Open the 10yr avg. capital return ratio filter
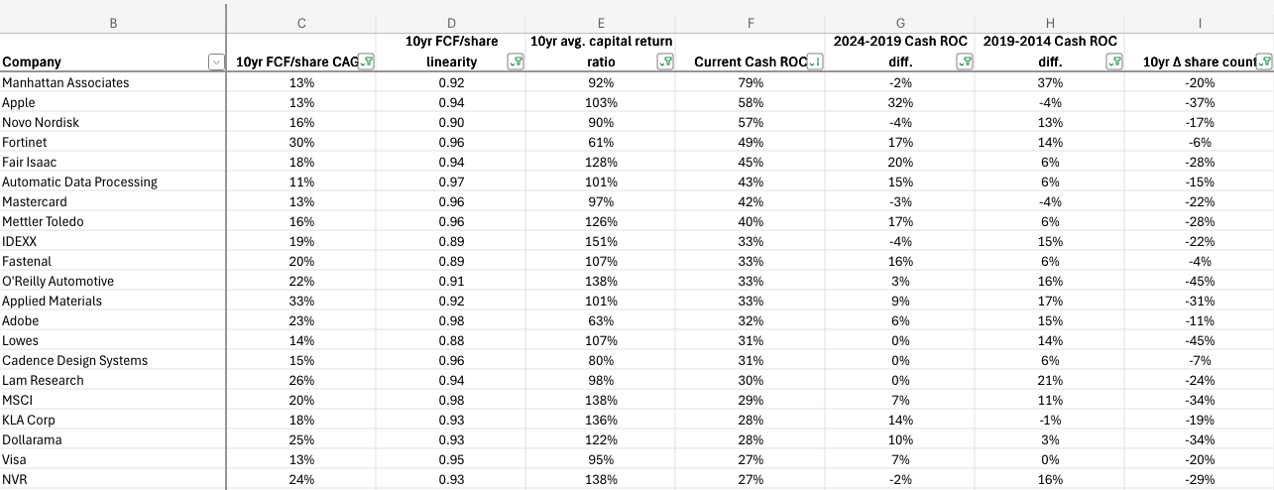Viewport: 1274px width, 490px height. [x=665, y=62]
